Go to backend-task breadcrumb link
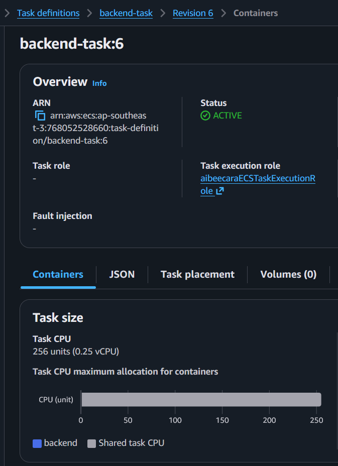338x466 pixels. [x=126, y=13]
